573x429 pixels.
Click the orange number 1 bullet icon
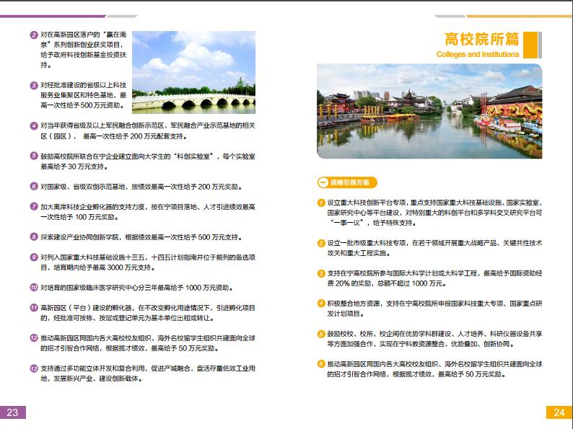coord(321,203)
